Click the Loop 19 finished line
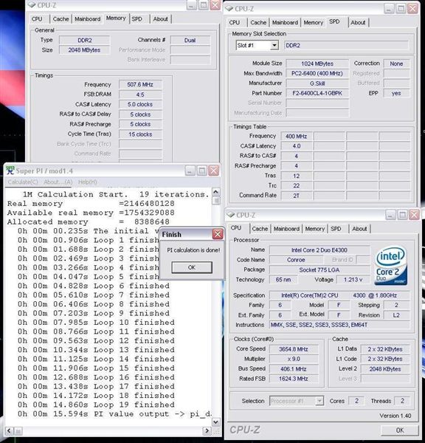Screen dimensions: 425x443 (96, 405)
